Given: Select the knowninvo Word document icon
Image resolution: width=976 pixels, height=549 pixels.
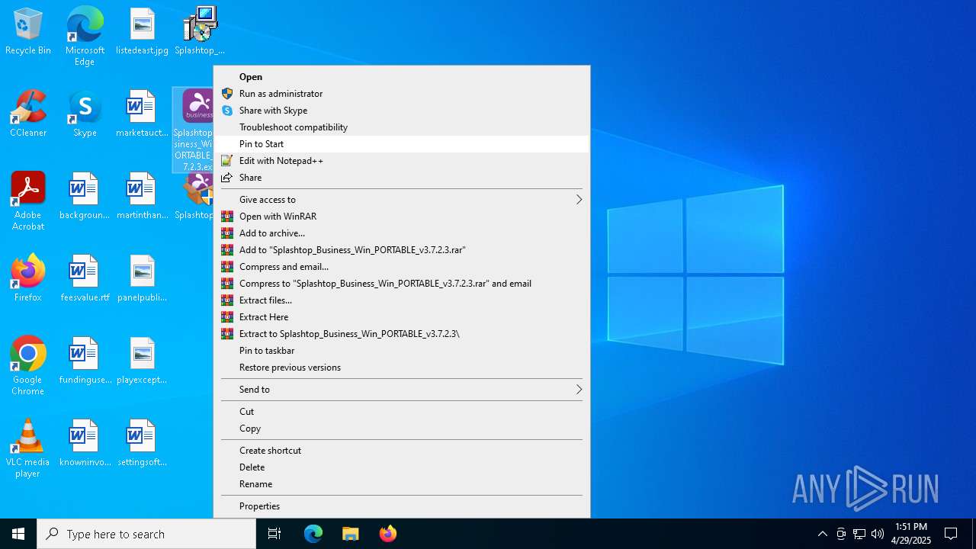Looking at the screenshot, I should 85,444.
